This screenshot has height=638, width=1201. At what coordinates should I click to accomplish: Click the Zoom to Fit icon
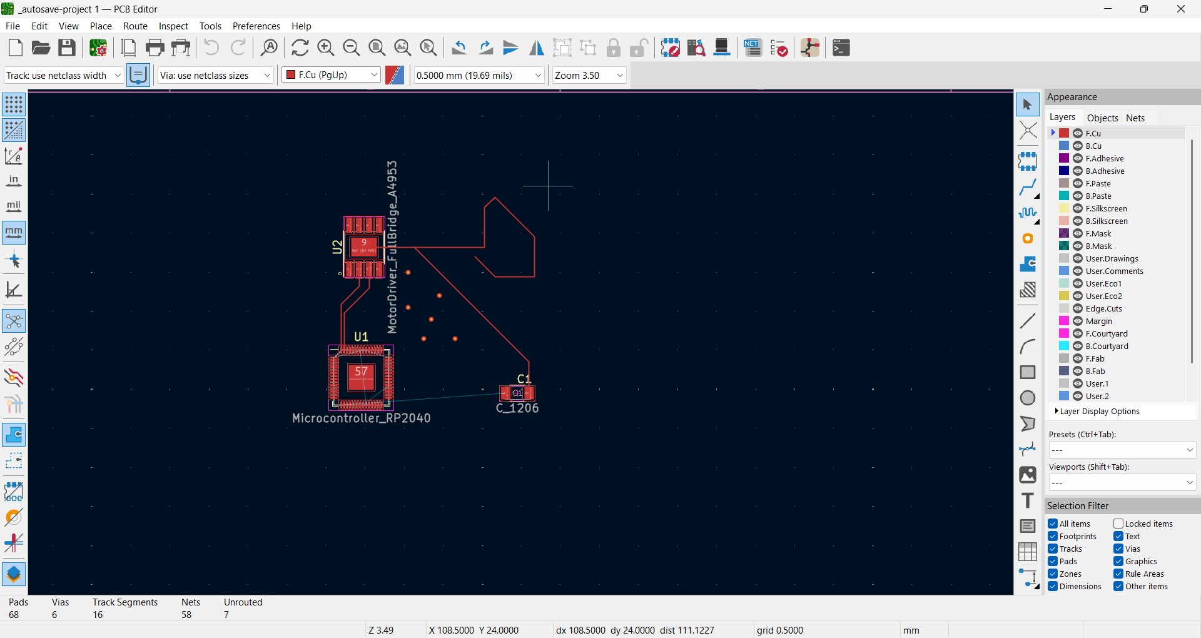tap(377, 48)
